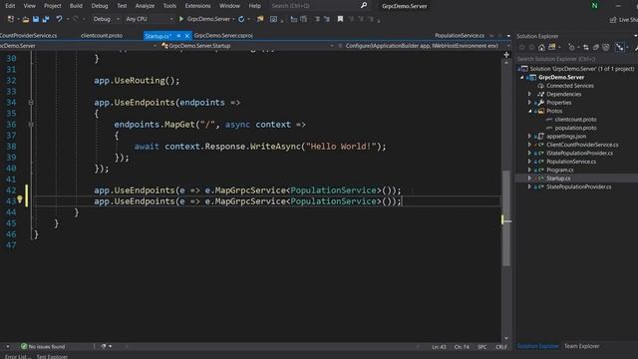Switch to Solution Explorer bottom tab
This screenshot has height=359, width=638.
pos(538,346)
